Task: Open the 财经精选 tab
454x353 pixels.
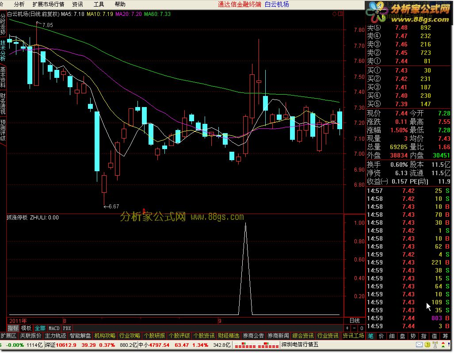Action: coord(229,336)
